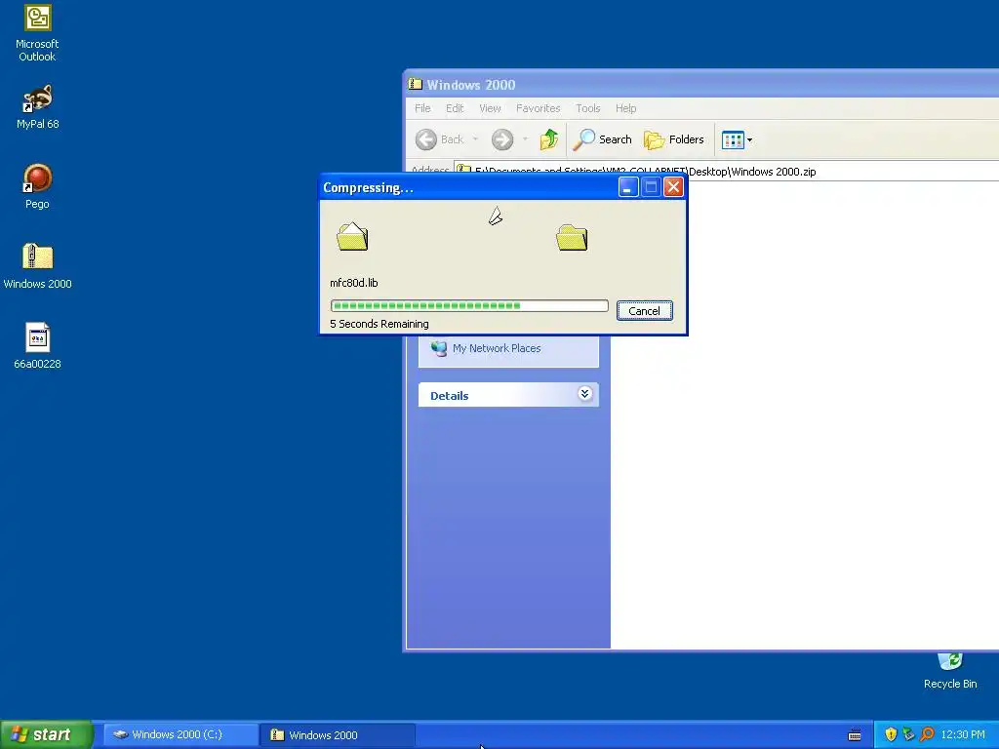Click the destination folder icon in Compressing dialog
This screenshot has height=749, width=999.
pyautogui.click(x=572, y=238)
